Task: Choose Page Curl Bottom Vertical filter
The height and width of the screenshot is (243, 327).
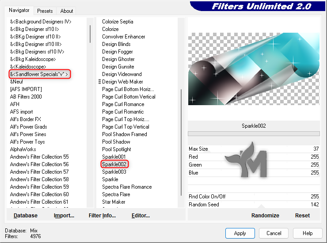Action: coord(129,97)
